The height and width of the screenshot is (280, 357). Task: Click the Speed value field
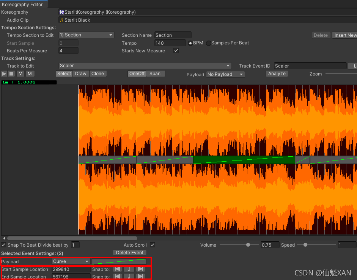pyautogui.click(x=347, y=245)
